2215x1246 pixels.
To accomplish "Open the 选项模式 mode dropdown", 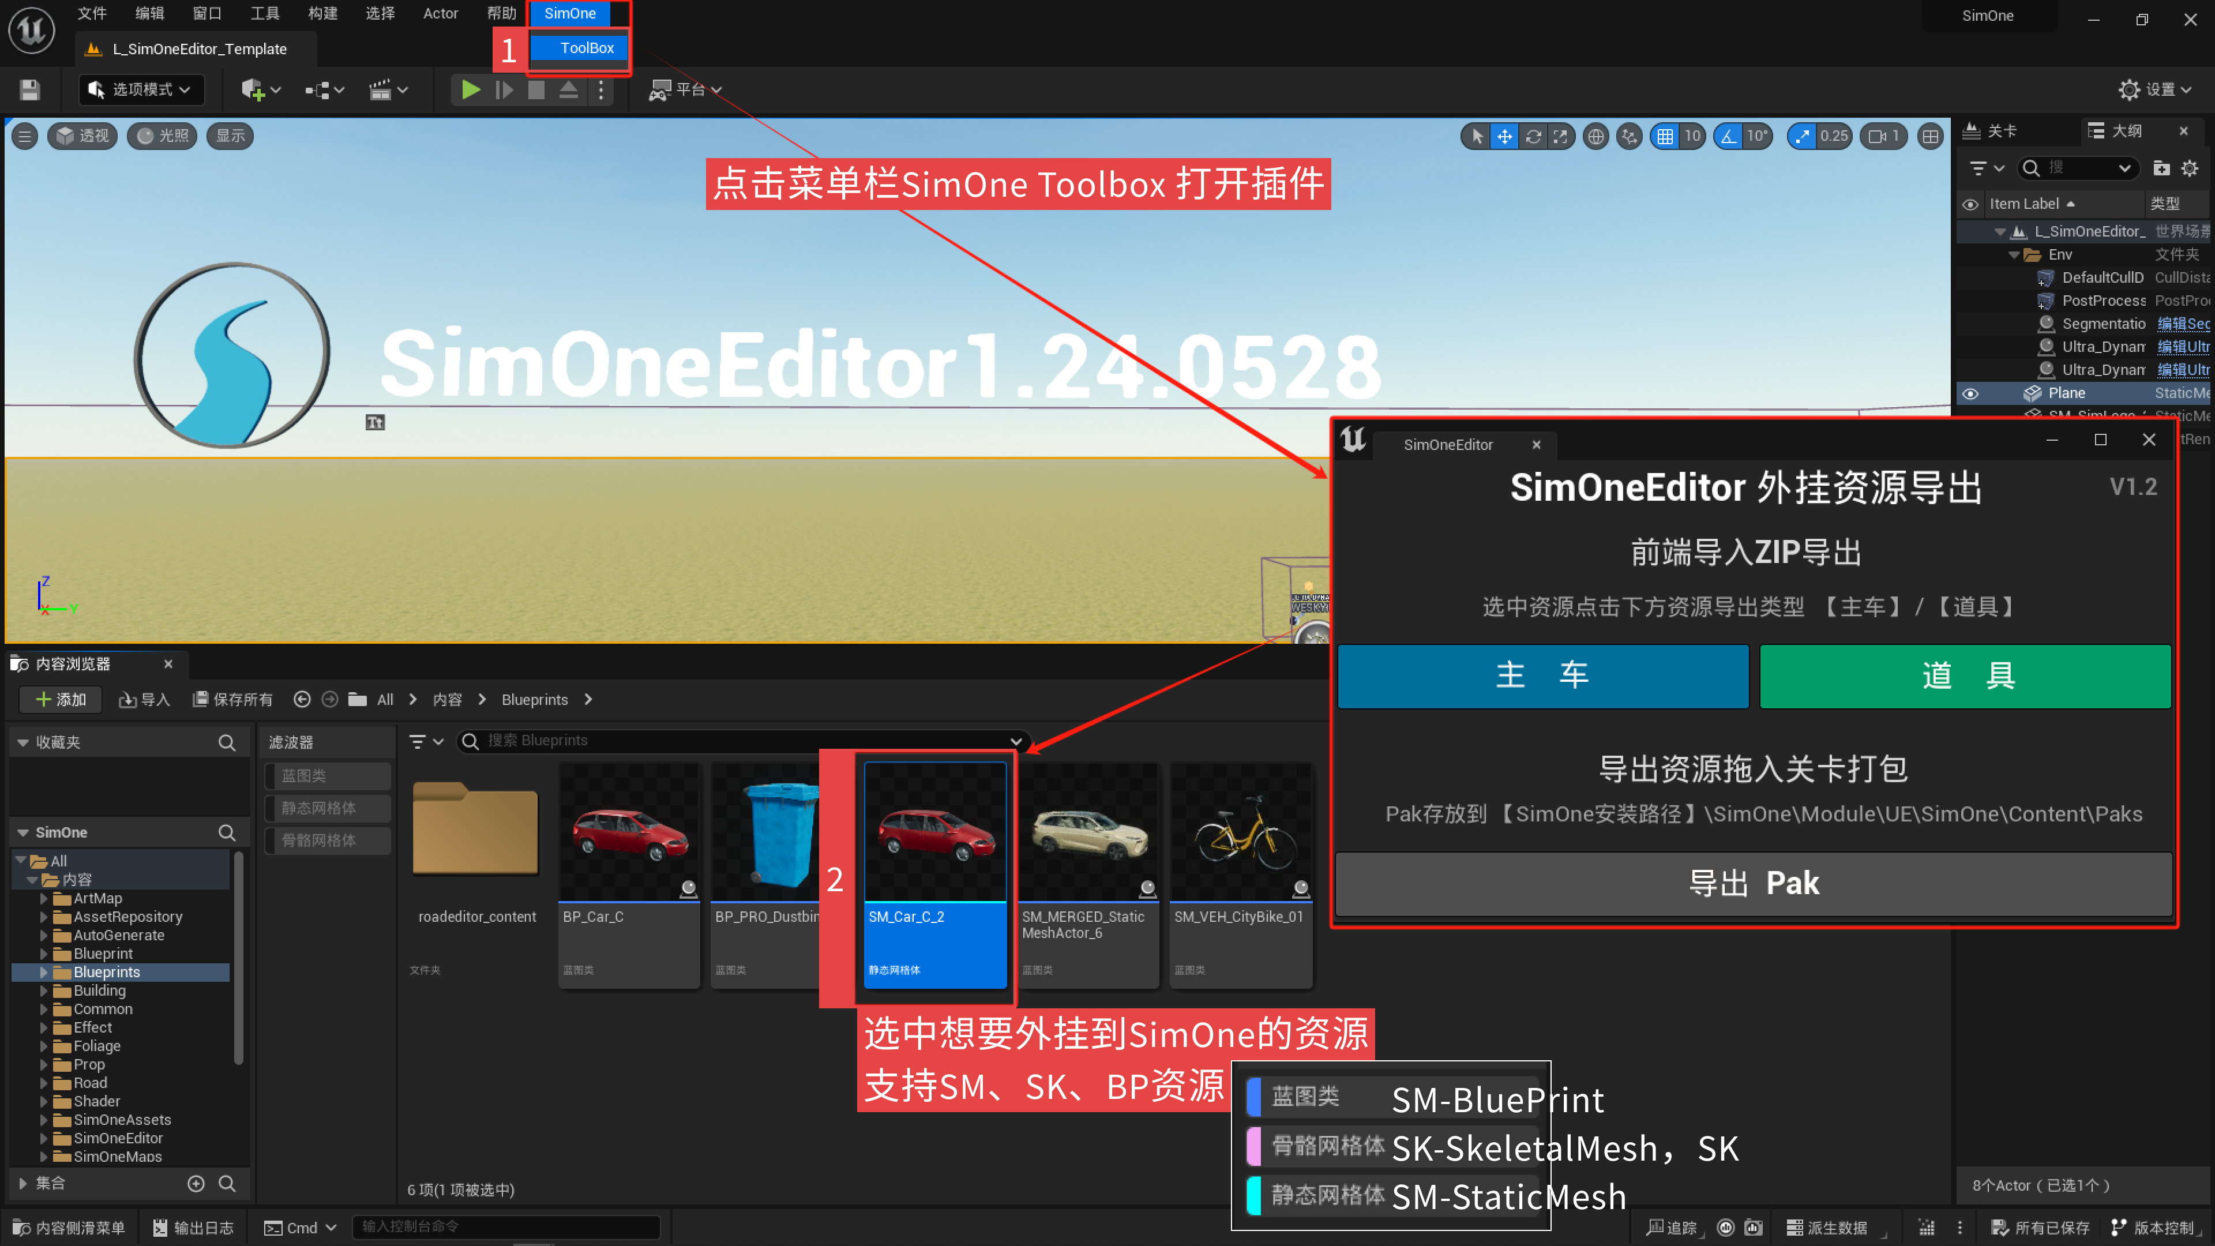I will click(142, 89).
